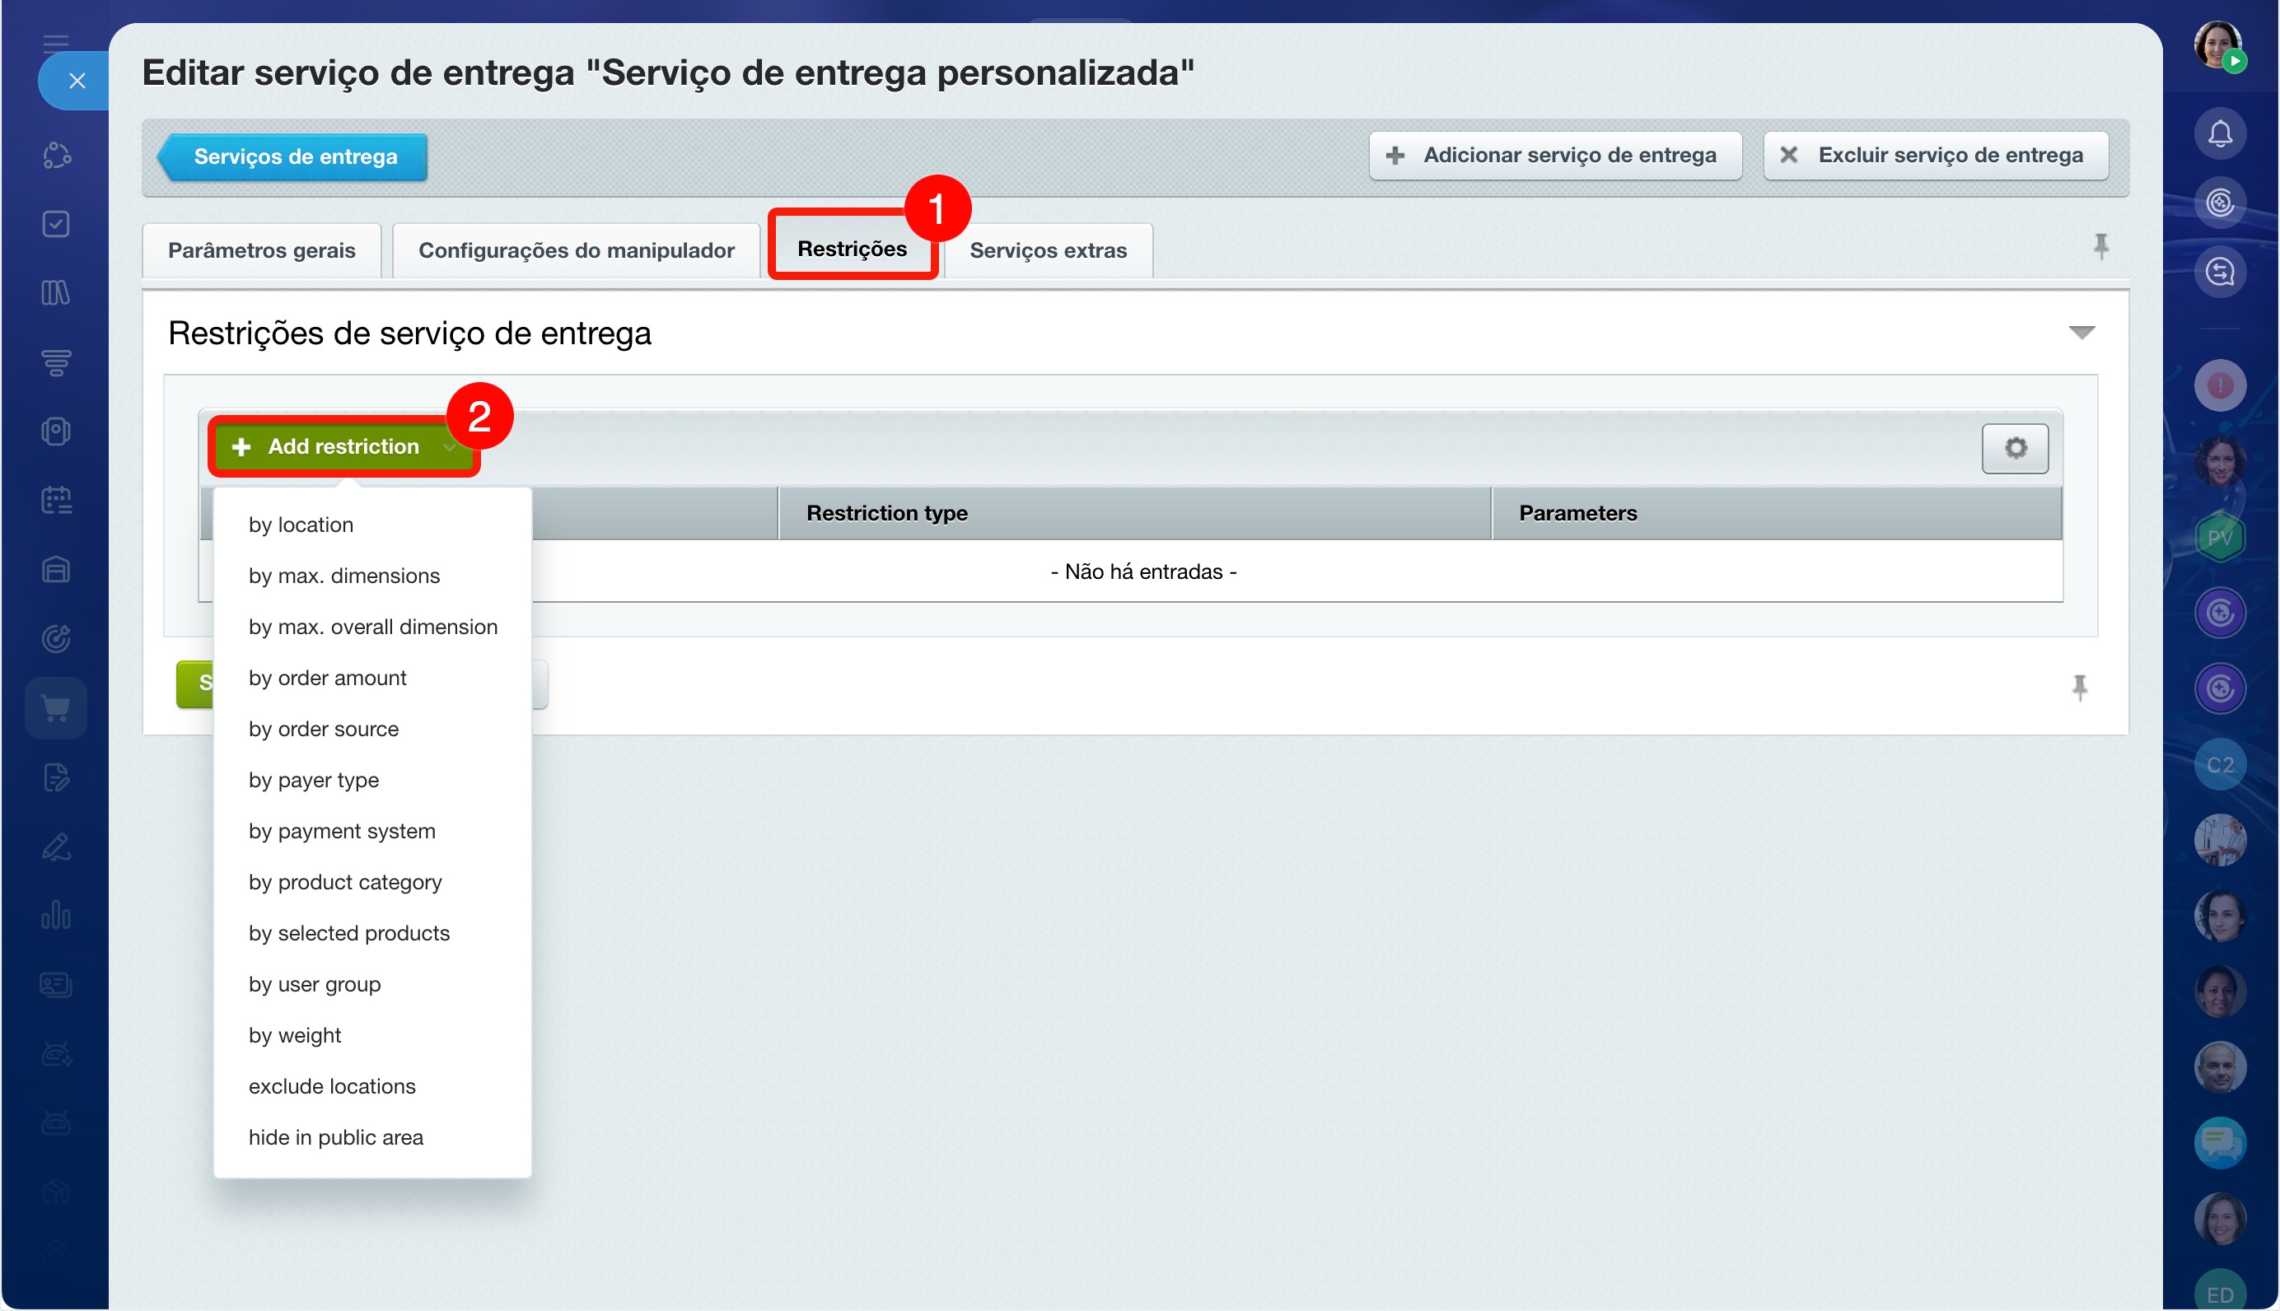Open the tasks checkmark sidebar icon
2280x1311 pixels.
pyautogui.click(x=56, y=223)
